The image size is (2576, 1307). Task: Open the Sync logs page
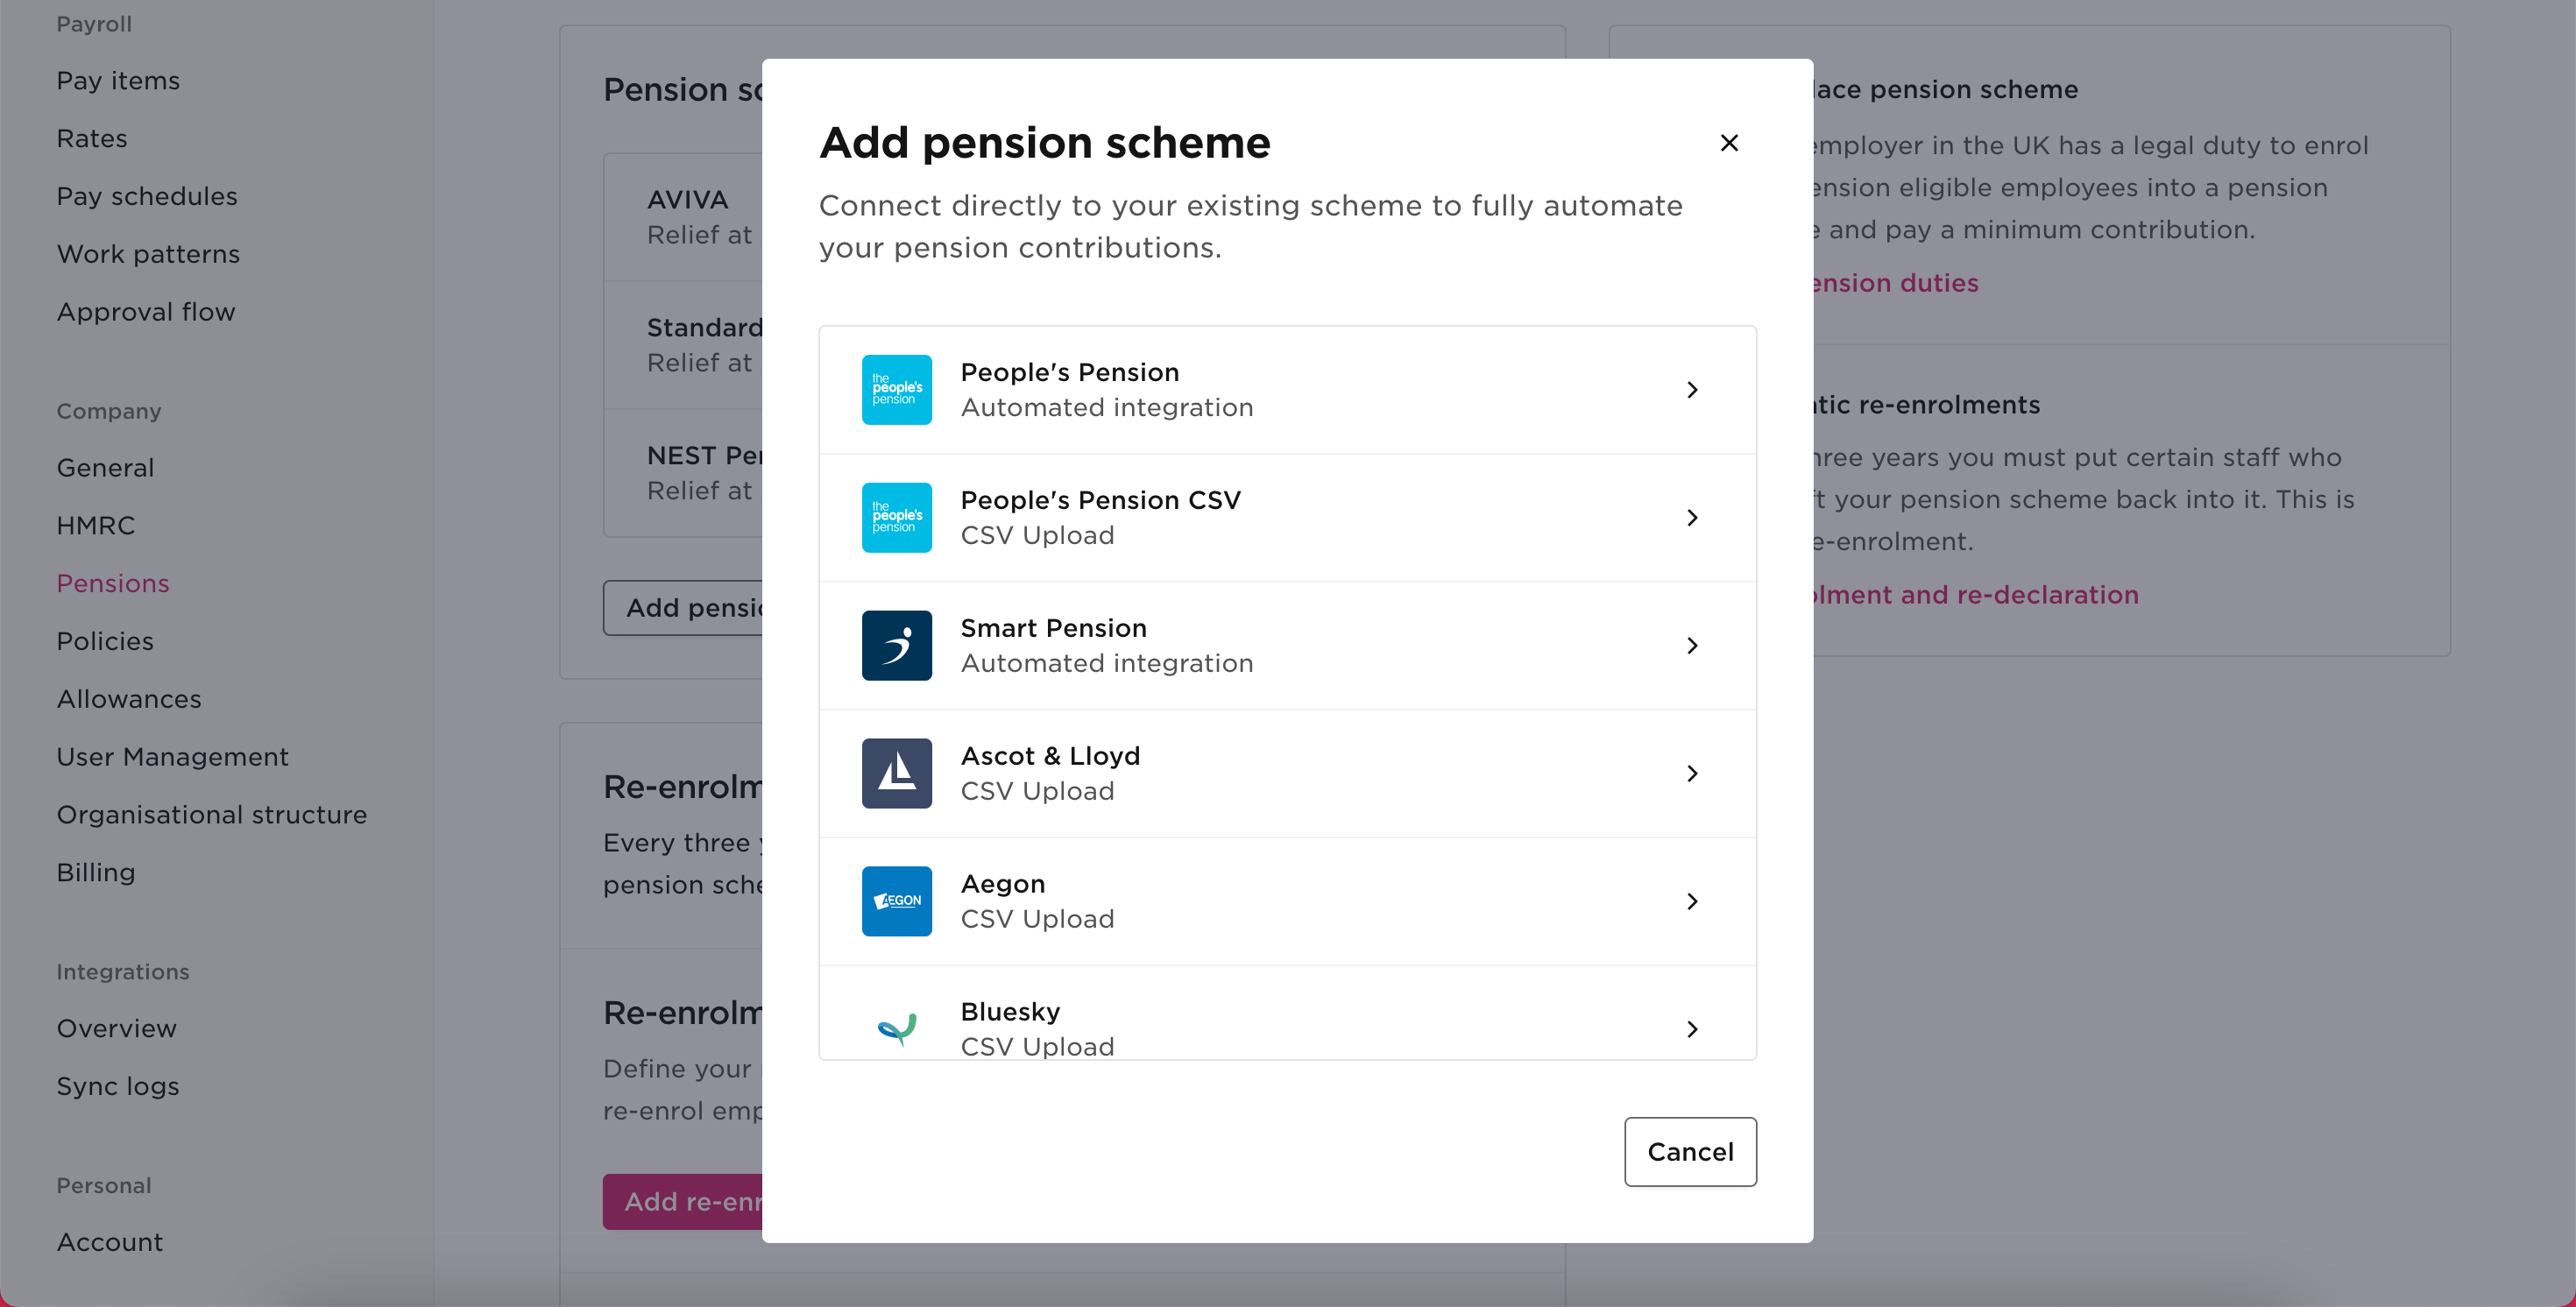(117, 1086)
